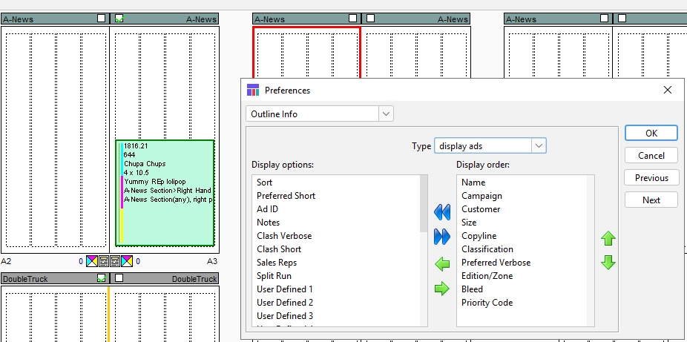Select Clash Verbose in Display options
Image resolution: width=687 pixels, height=342 pixels.
coord(284,236)
